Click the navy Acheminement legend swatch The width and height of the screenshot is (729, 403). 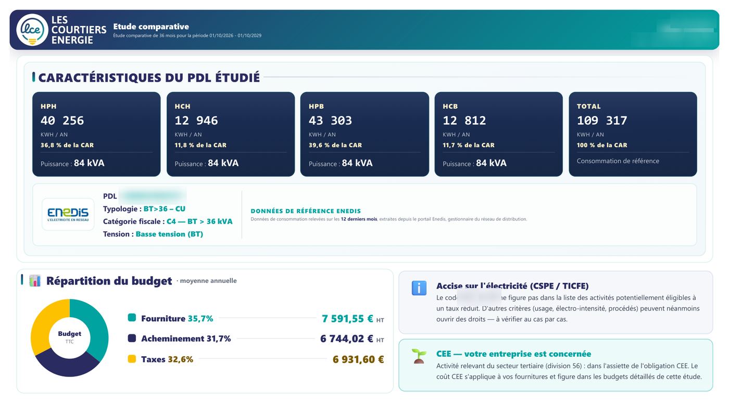point(132,338)
